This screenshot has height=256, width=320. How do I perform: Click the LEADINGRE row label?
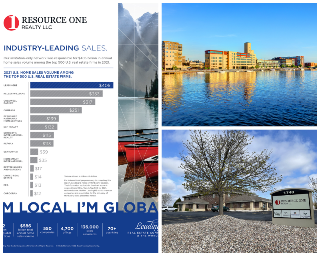tap(10, 85)
